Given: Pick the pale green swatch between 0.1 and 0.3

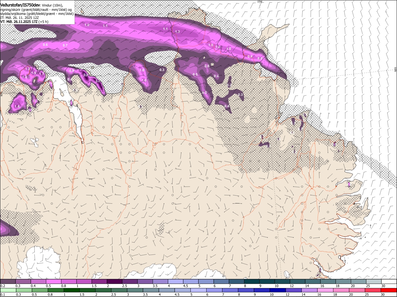Looking at the screenshot, I should click(x=8, y=290).
